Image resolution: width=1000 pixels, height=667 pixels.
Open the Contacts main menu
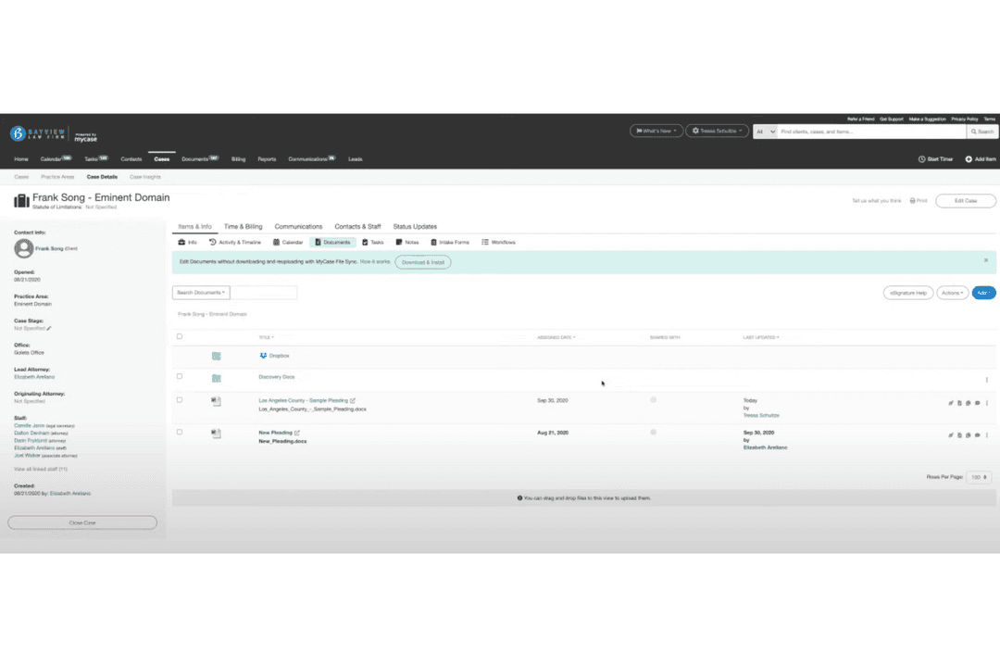coord(131,159)
